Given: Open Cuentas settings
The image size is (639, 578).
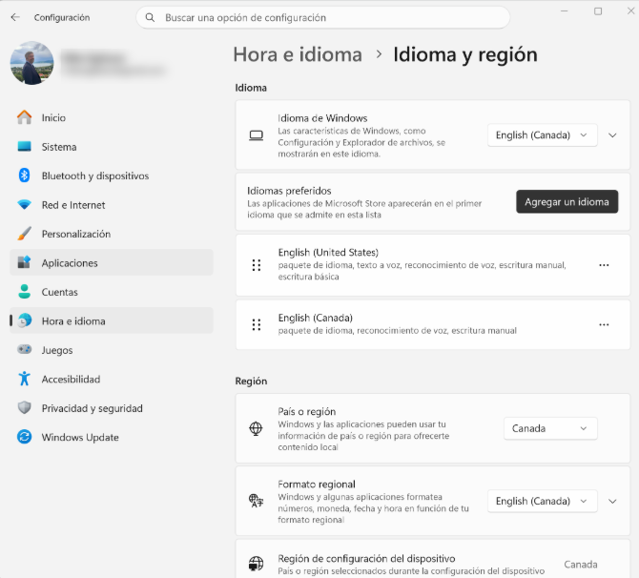Looking at the screenshot, I should click(x=112, y=292).
